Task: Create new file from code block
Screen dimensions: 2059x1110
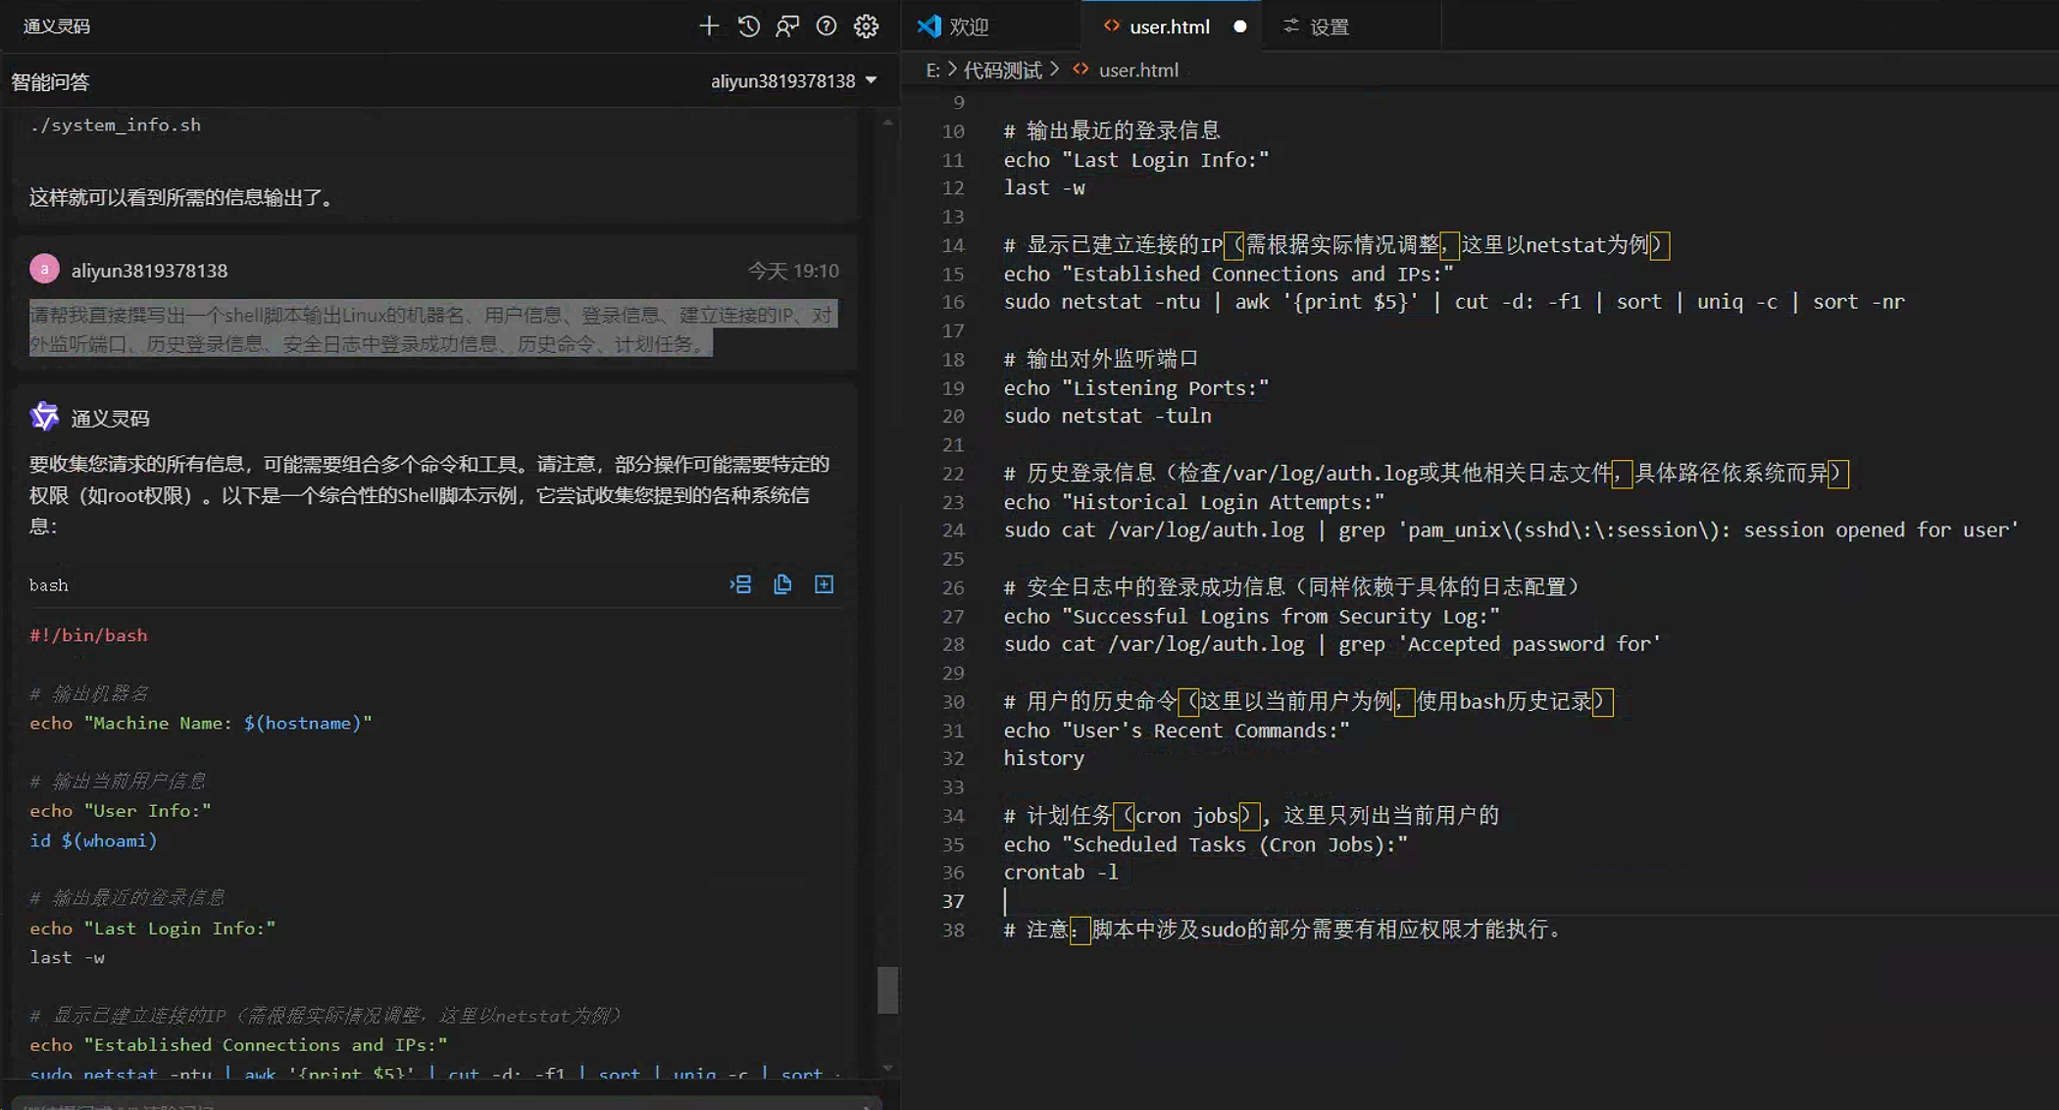Action: (x=824, y=585)
